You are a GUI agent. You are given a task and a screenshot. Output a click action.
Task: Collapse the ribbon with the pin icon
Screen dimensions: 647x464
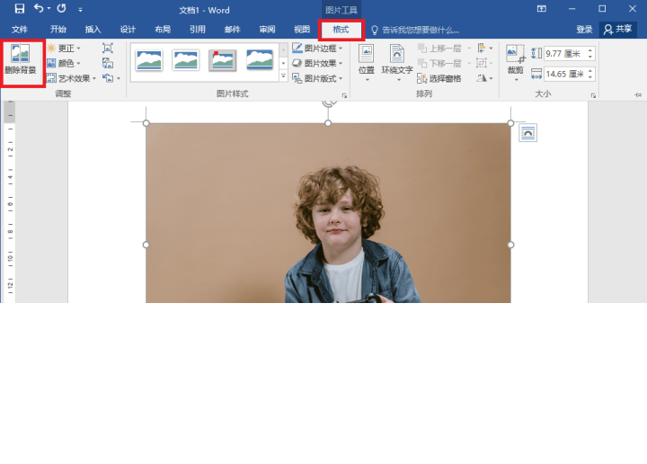[x=638, y=95]
